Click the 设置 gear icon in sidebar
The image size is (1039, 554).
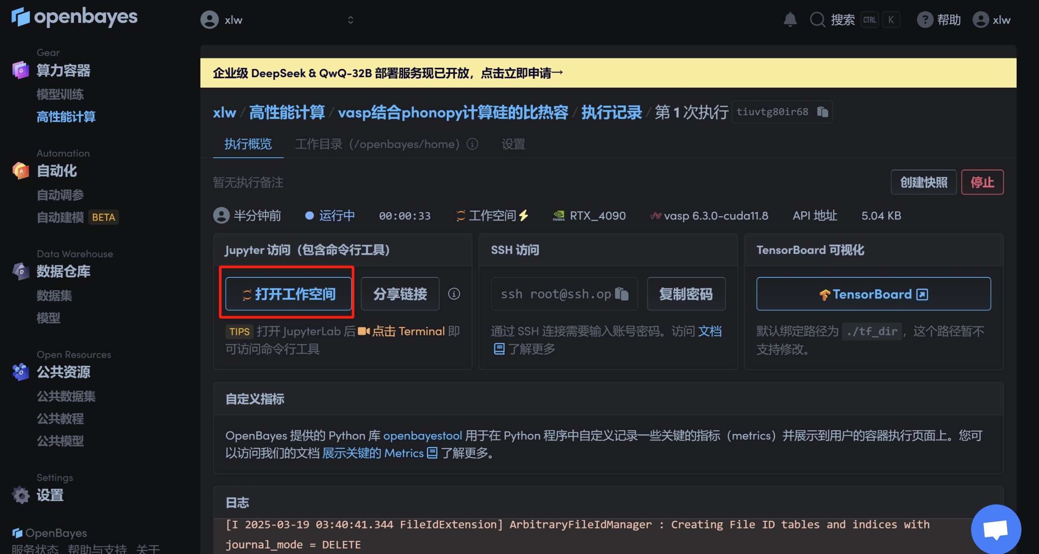click(20, 495)
